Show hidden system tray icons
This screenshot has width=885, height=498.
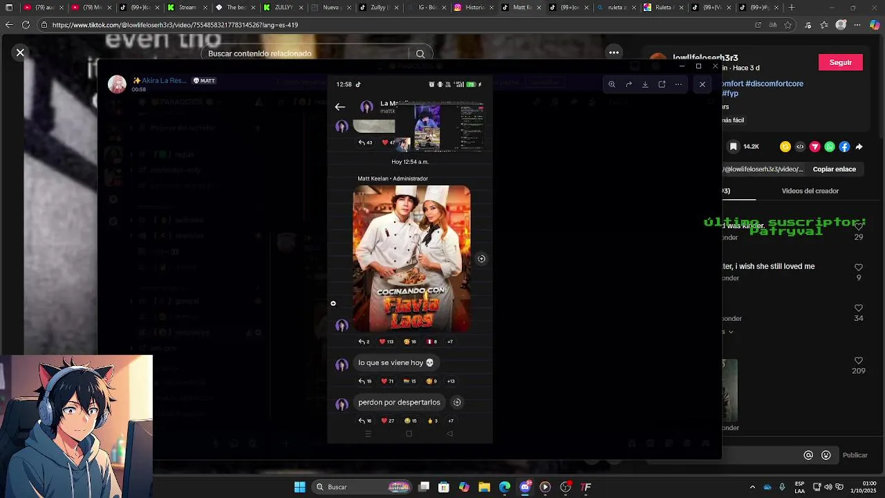(x=752, y=487)
